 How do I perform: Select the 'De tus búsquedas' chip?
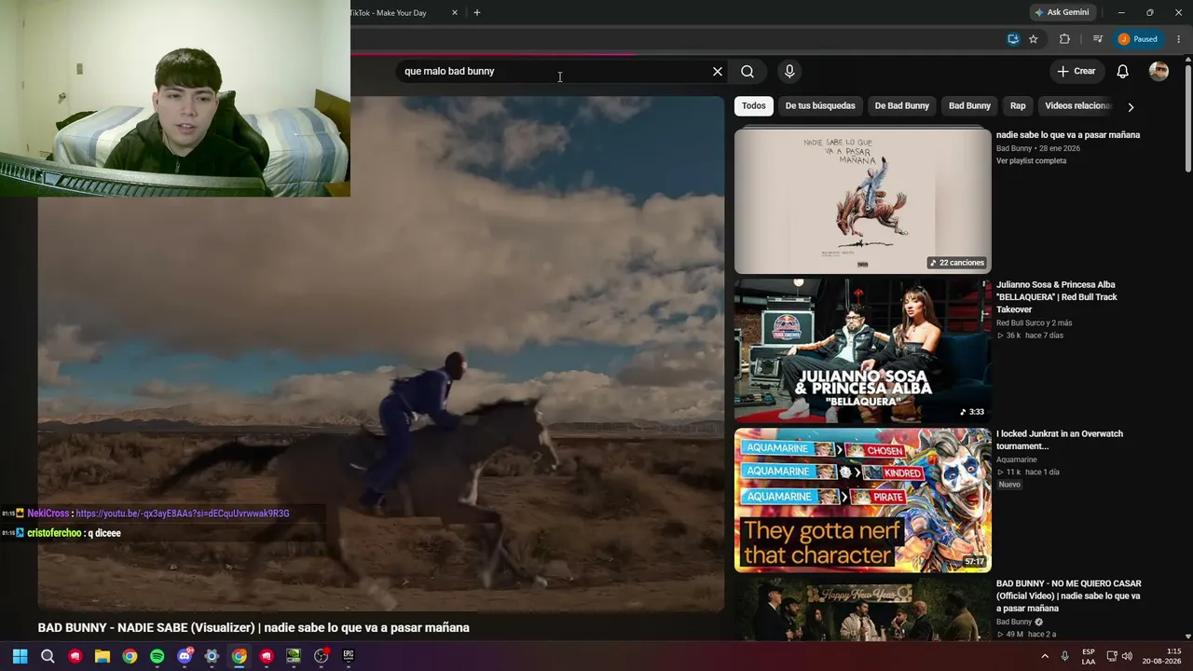point(820,106)
